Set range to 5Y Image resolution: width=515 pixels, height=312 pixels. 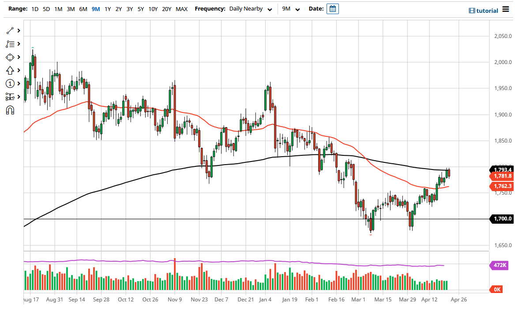pyautogui.click(x=141, y=9)
